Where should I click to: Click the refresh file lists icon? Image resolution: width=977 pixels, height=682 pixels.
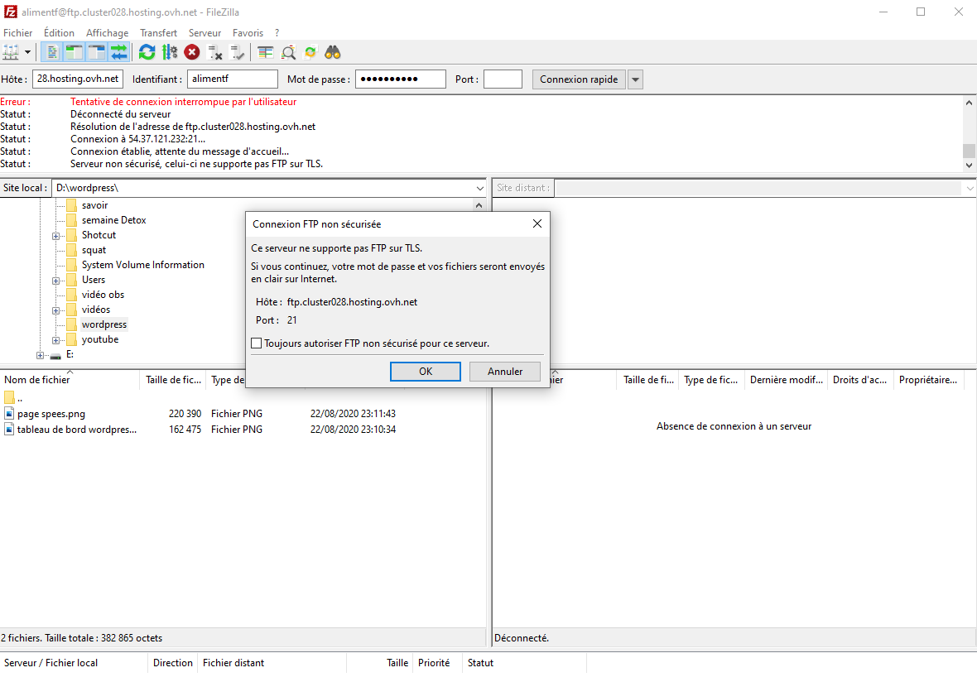147,52
